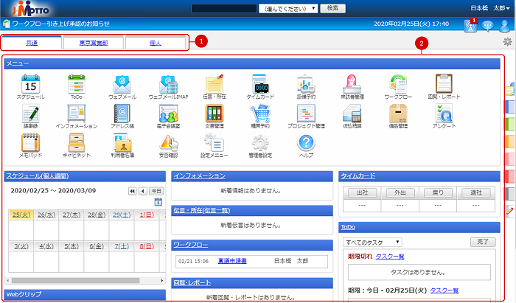The width and height of the screenshot is (516, 303).
Task: Punch out with 退社 button
Action: 476,193
